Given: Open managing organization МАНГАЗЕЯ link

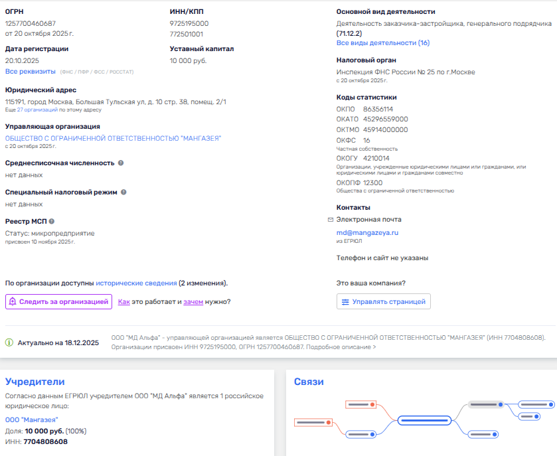Looking at the screenshot, I should pyautogui.click(x=113, y=138).
